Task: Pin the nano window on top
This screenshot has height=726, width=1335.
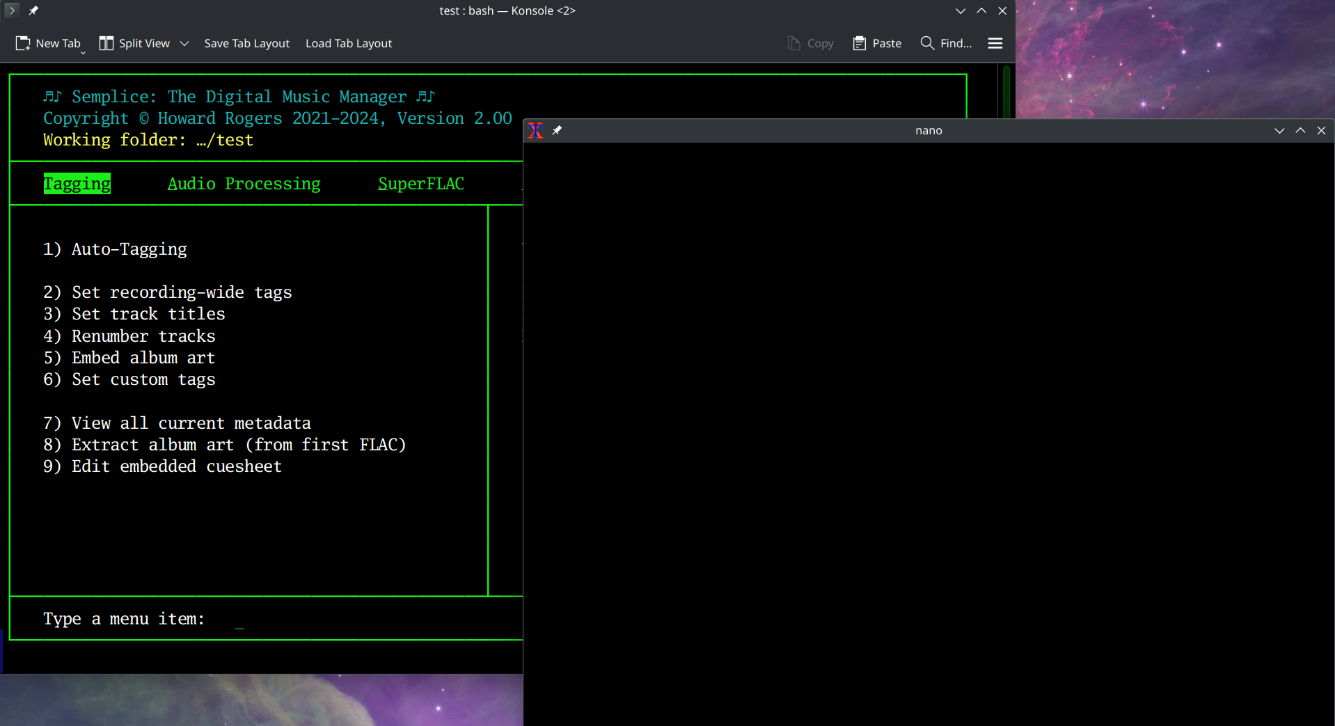Action: click(556, 130)
